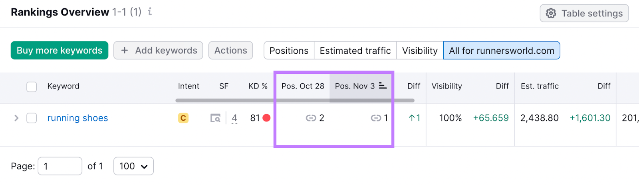Click the gear icon in Table settings

click(x=551, y=14)
